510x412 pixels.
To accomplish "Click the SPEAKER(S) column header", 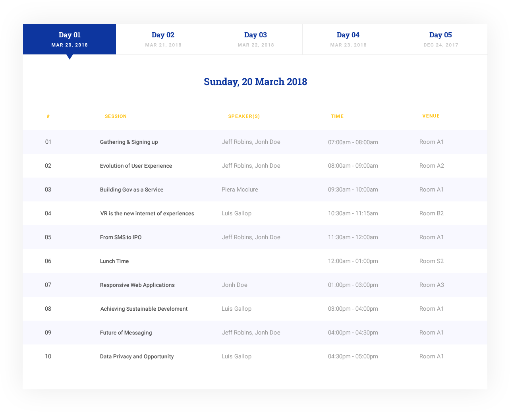I will tap(244, 116).
